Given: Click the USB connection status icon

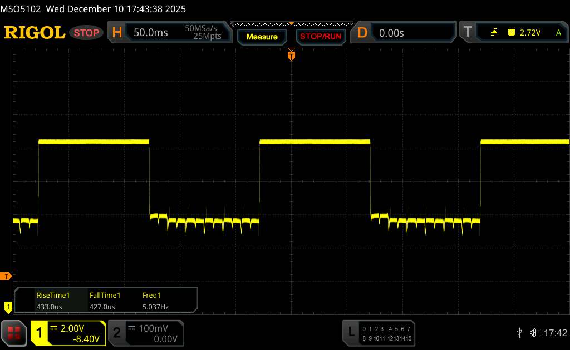Looking at the screenshot, I should coord(519,332).
